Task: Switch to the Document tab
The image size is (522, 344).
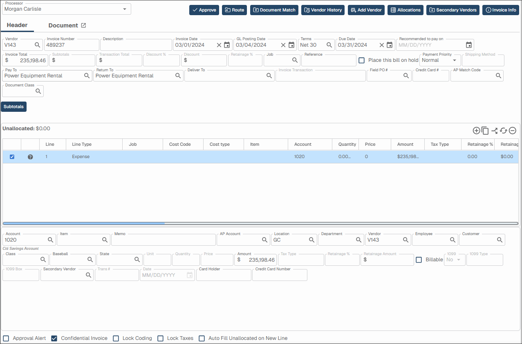Action: (63, 25)
